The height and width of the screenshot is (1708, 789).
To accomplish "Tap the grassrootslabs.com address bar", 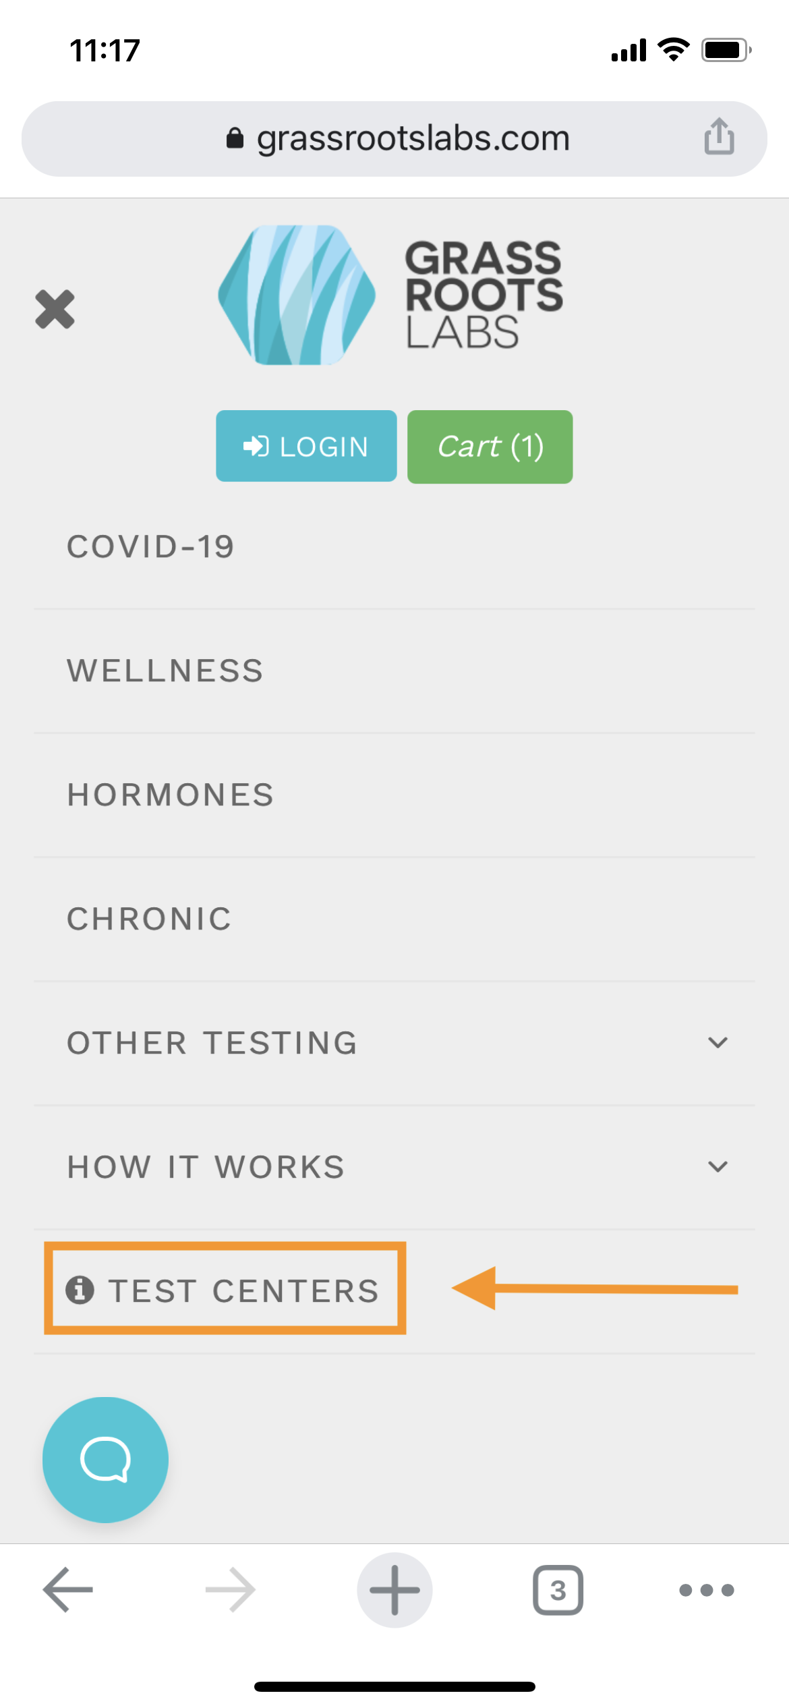I will (x=394, y=138).
